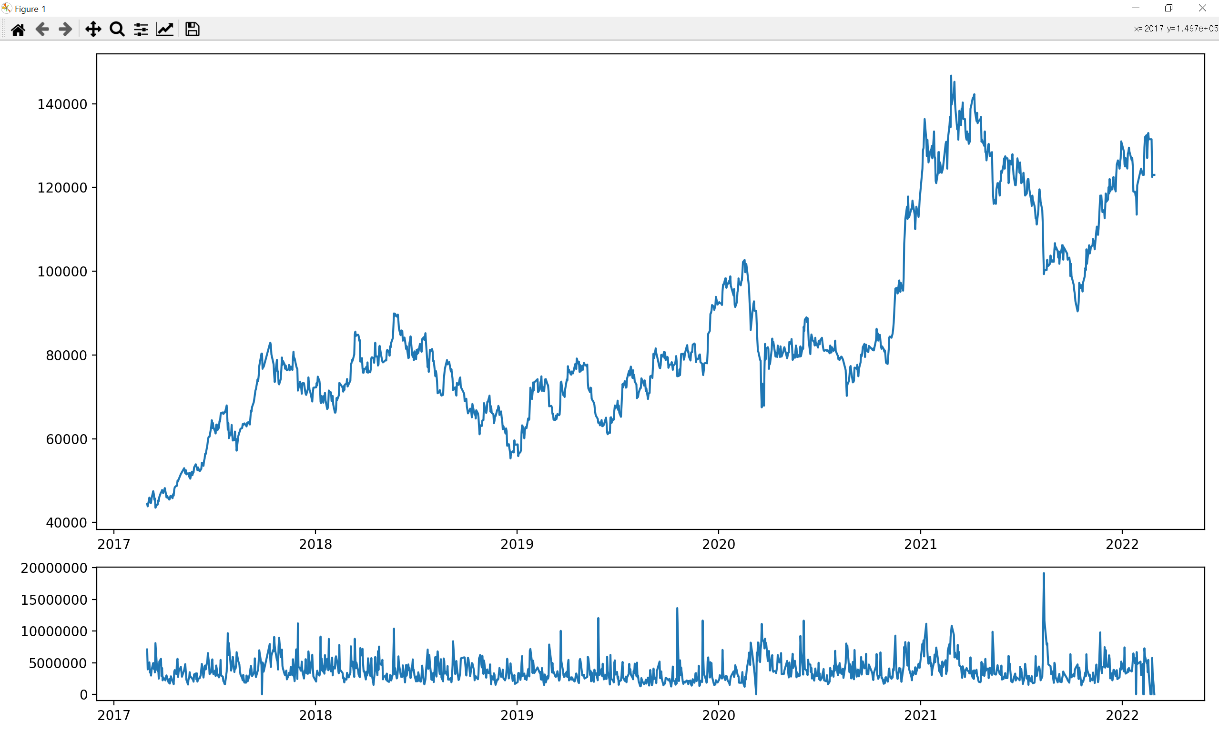Open Configure subplots sliders icon
The height and width of the screenshot is (732, 1219).
141,30
